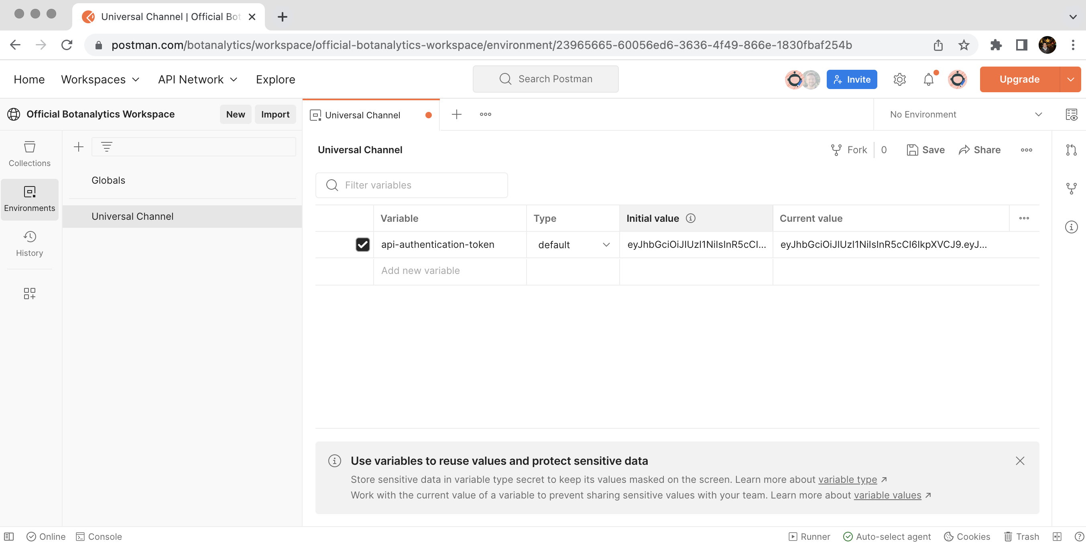The width and height of the screenshot is (1086, 543).
Task: Click the initial value token cell
Action: click(696, 244)
